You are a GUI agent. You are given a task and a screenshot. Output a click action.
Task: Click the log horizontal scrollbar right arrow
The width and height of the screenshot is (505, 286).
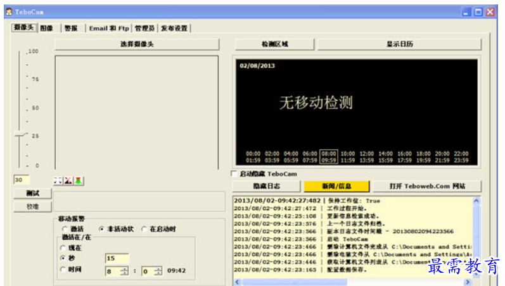coord(468,282)
